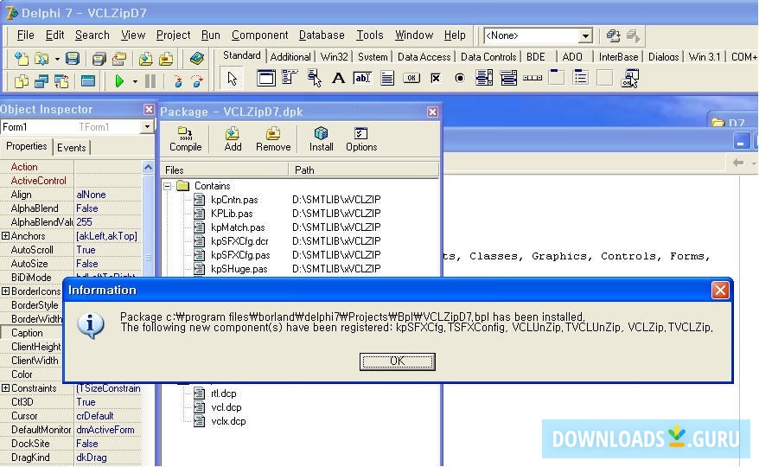The height and width of the screenshot is (467, 759).
Task: Collapse the Contains folder node
Action: pyautogui.click(x=167, y=186)
